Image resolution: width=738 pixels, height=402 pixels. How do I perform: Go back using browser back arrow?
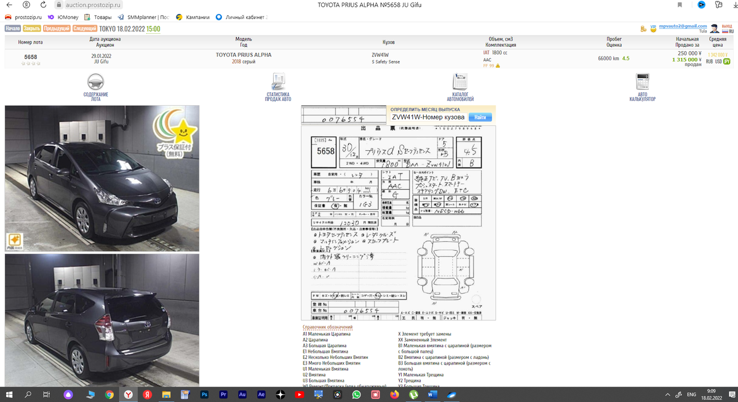(9, 4)
